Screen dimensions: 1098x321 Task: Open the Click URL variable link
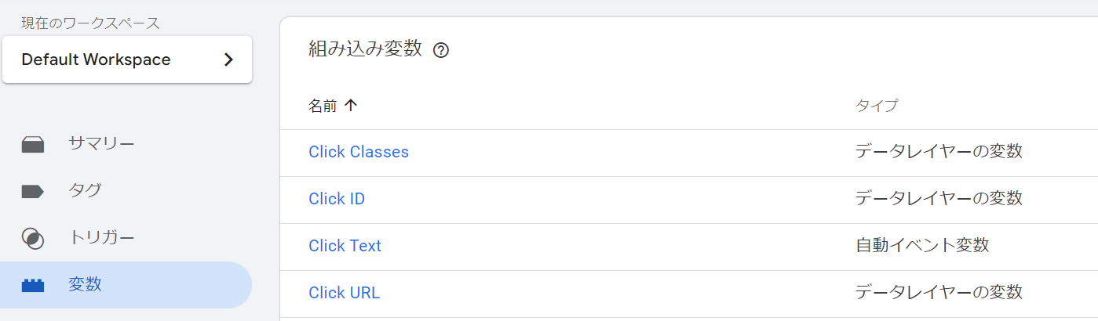[344, 293]
